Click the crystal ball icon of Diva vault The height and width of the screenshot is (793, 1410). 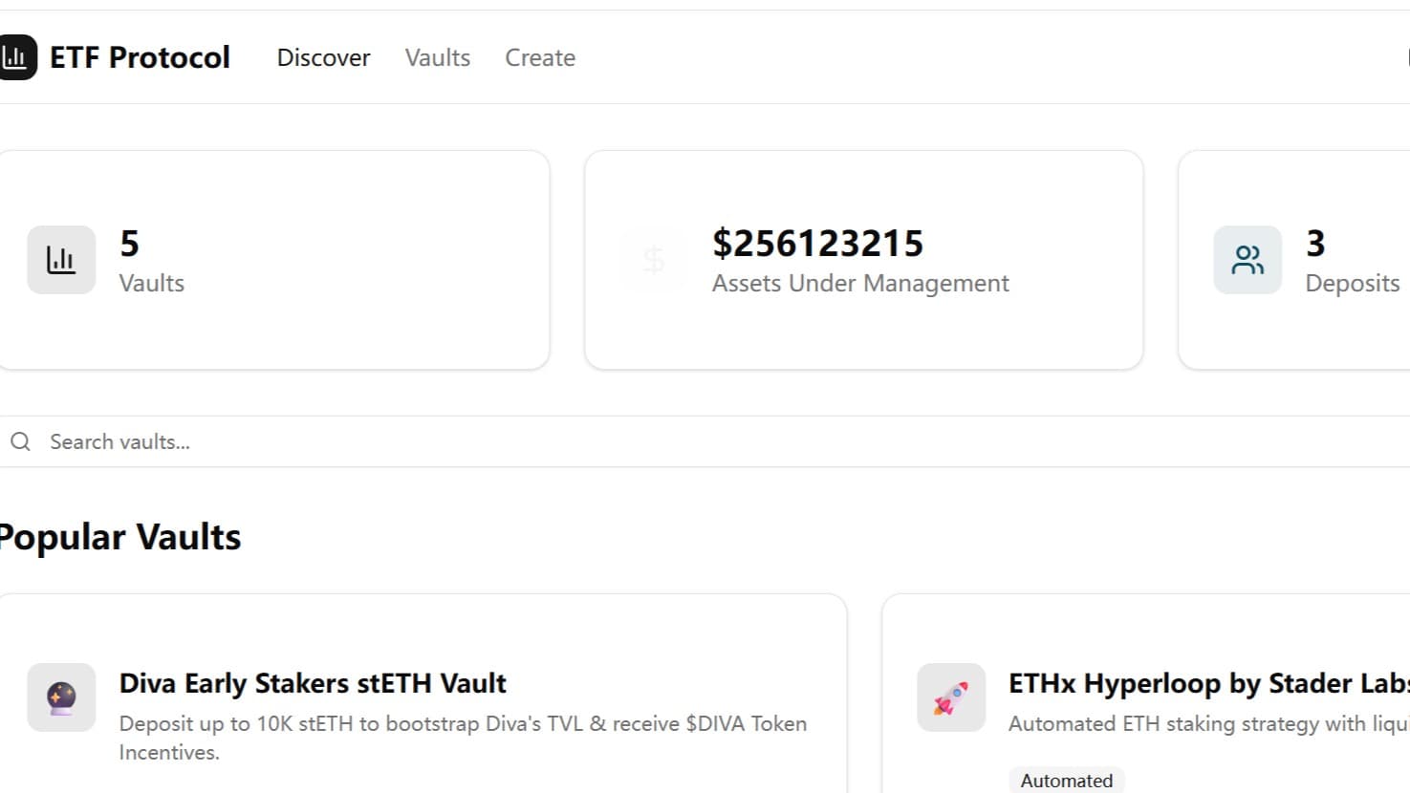61,697
